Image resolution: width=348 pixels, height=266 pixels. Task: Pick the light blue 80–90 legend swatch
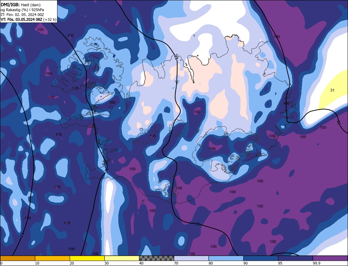pyautogui.click(x=226, y=258)
